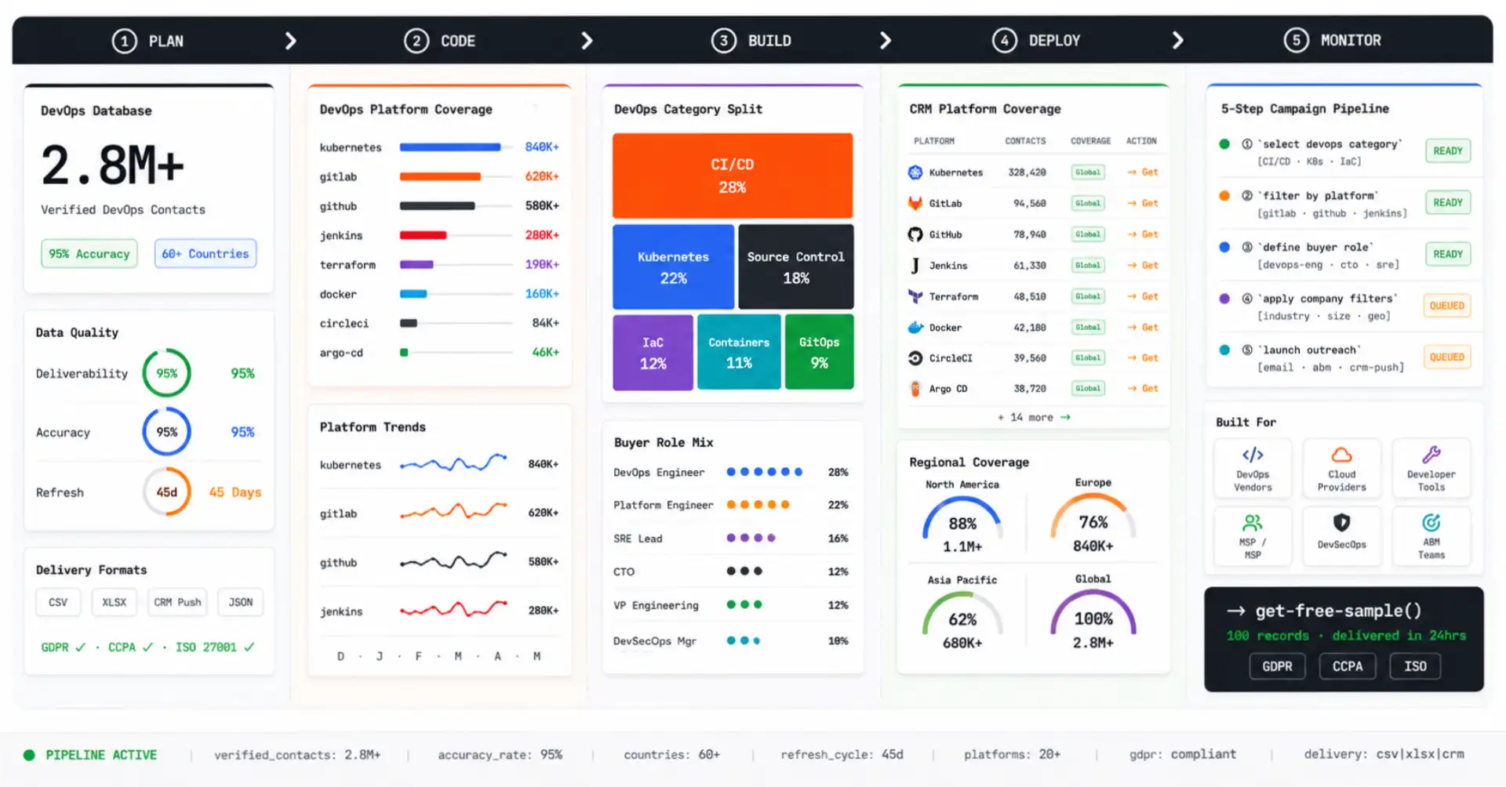Click the orange CI/CD 28% tile
This screenshot has height=787, width=1506.
click(x=733, y=176)
